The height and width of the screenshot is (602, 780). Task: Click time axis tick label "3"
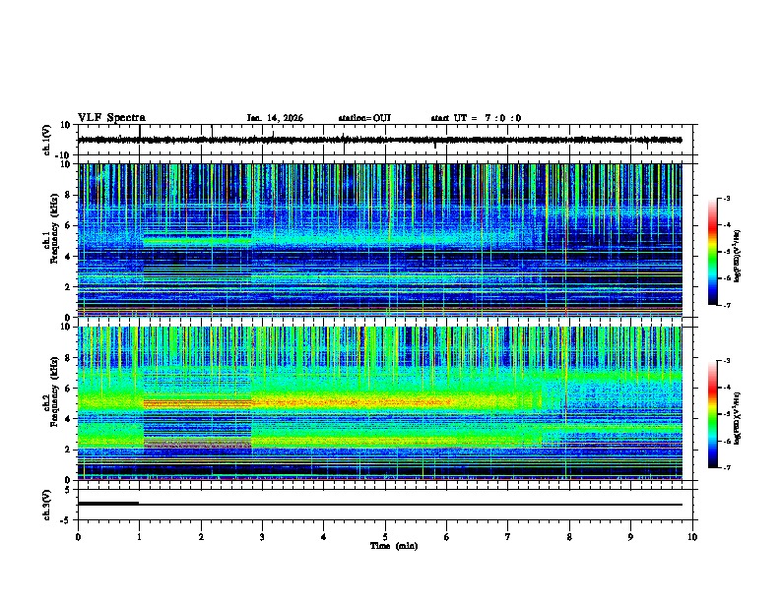[x=262, y=537]
